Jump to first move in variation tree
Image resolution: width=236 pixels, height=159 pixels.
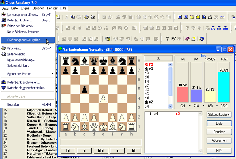68,151
